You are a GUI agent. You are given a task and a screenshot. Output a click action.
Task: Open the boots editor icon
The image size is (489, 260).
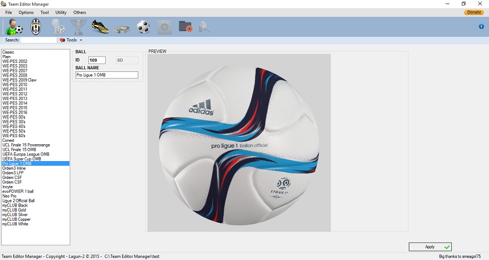click(x=100, y=27)
